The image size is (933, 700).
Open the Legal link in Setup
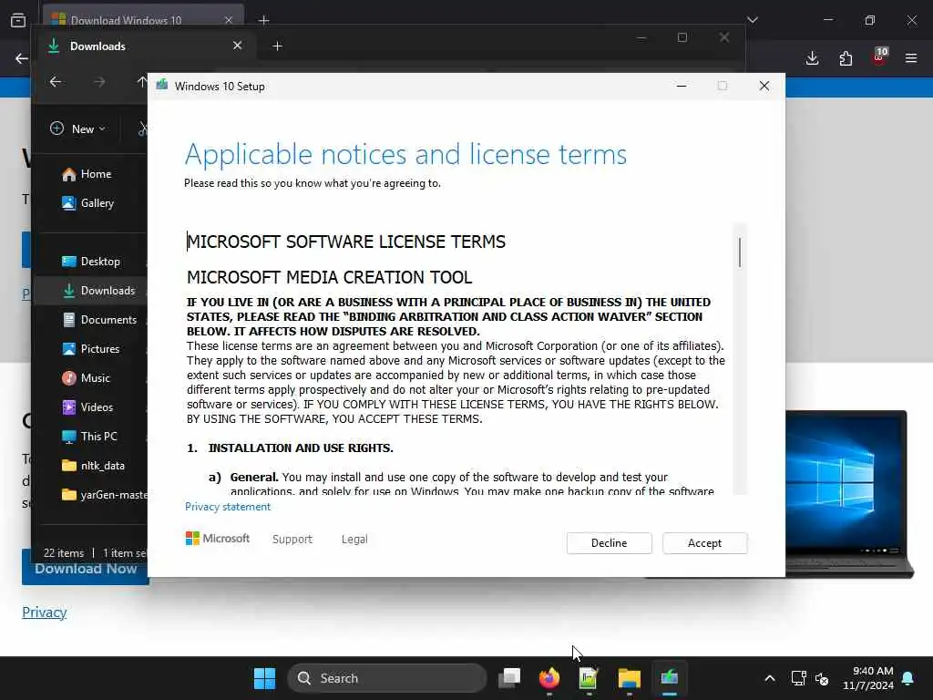pos(354,539)
